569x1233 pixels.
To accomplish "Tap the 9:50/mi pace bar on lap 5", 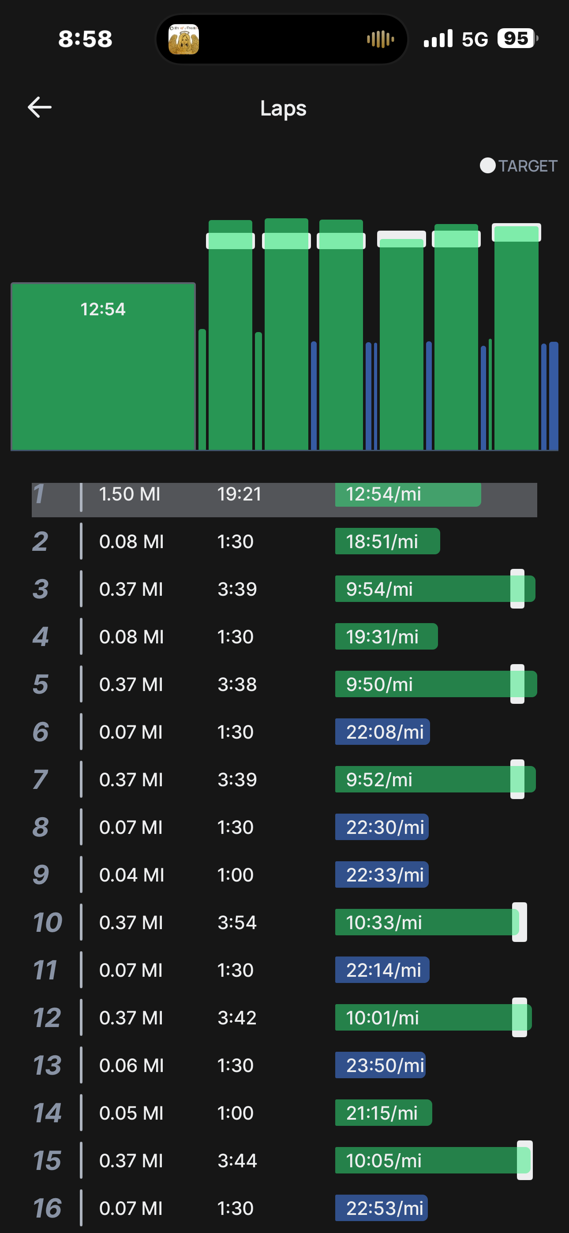I will click(x=422, y=684).
